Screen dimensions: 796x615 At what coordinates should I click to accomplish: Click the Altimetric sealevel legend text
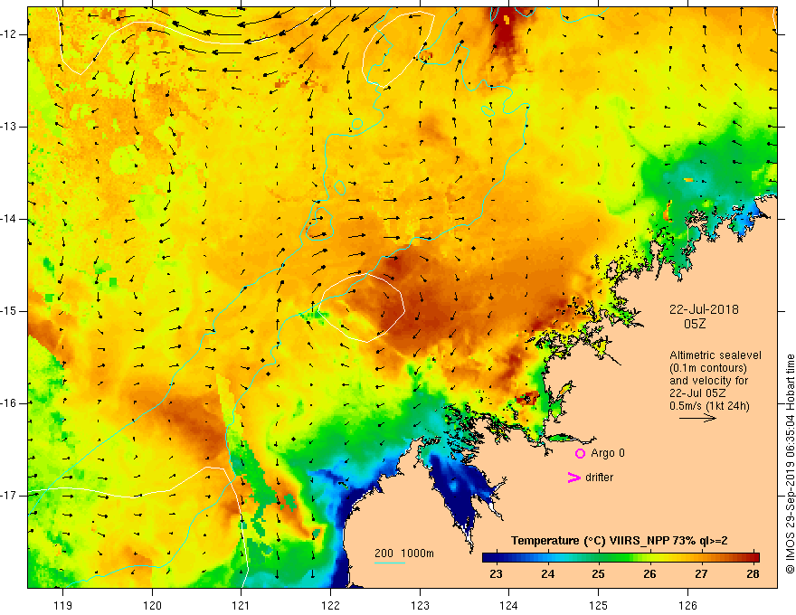point(715,355)
